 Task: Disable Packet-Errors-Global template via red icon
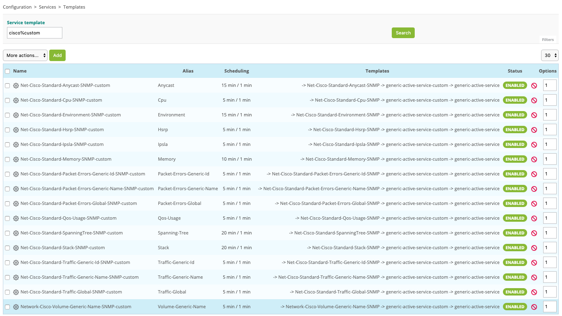pyautogui.click(x=534, y=204)
